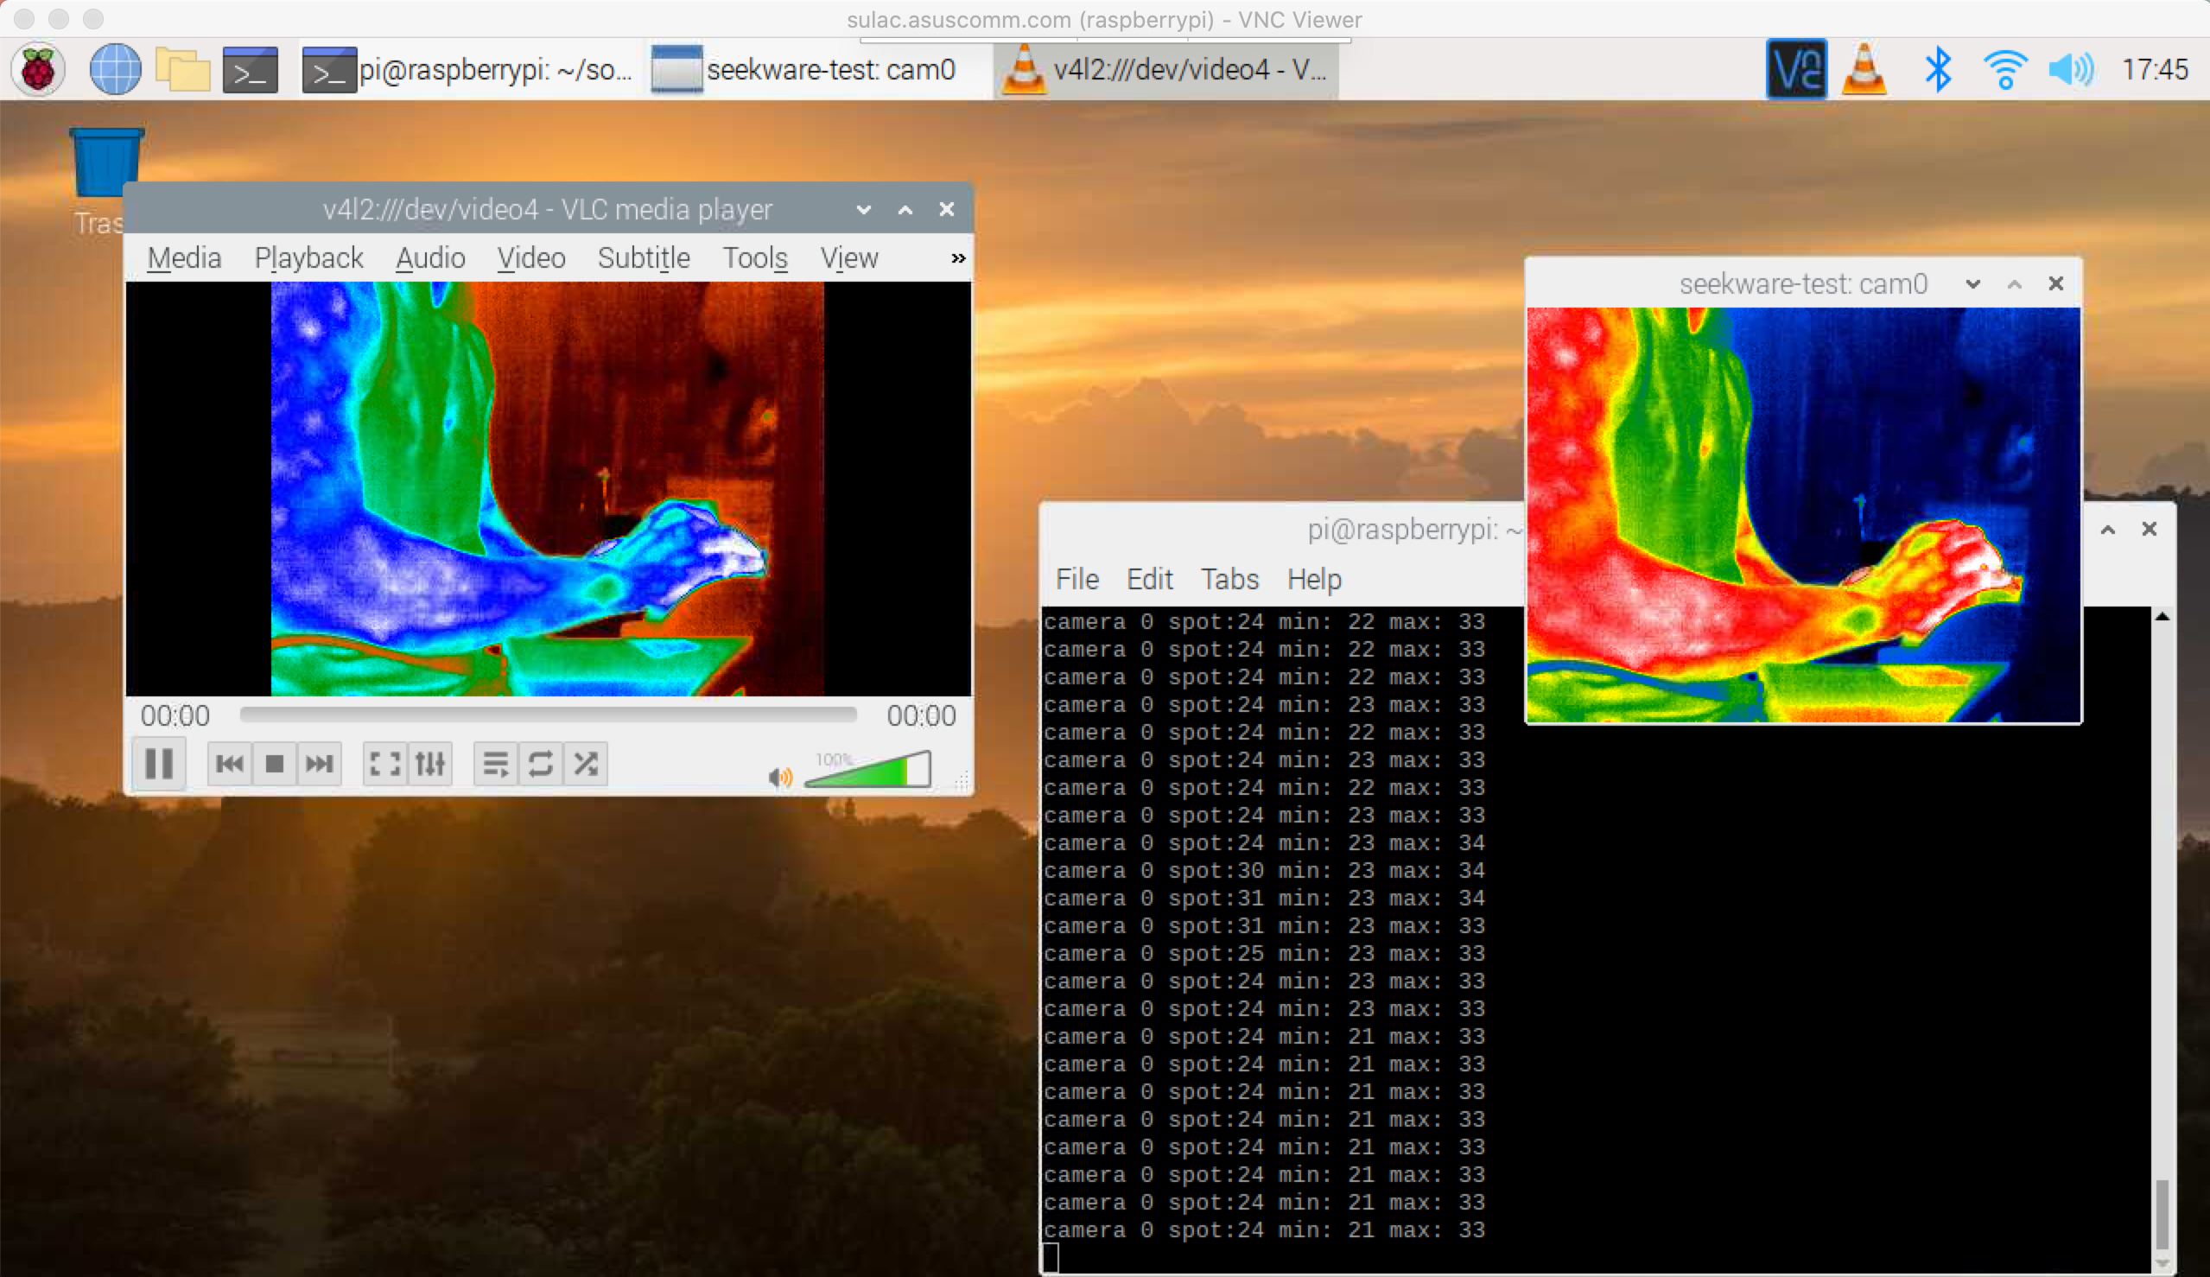Click the VLC window resize grip

(962, 779)
